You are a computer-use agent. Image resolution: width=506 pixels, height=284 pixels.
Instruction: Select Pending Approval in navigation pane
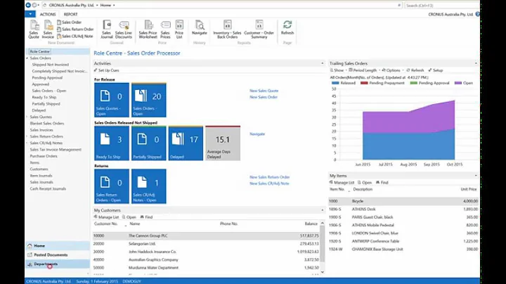point(47,78)
